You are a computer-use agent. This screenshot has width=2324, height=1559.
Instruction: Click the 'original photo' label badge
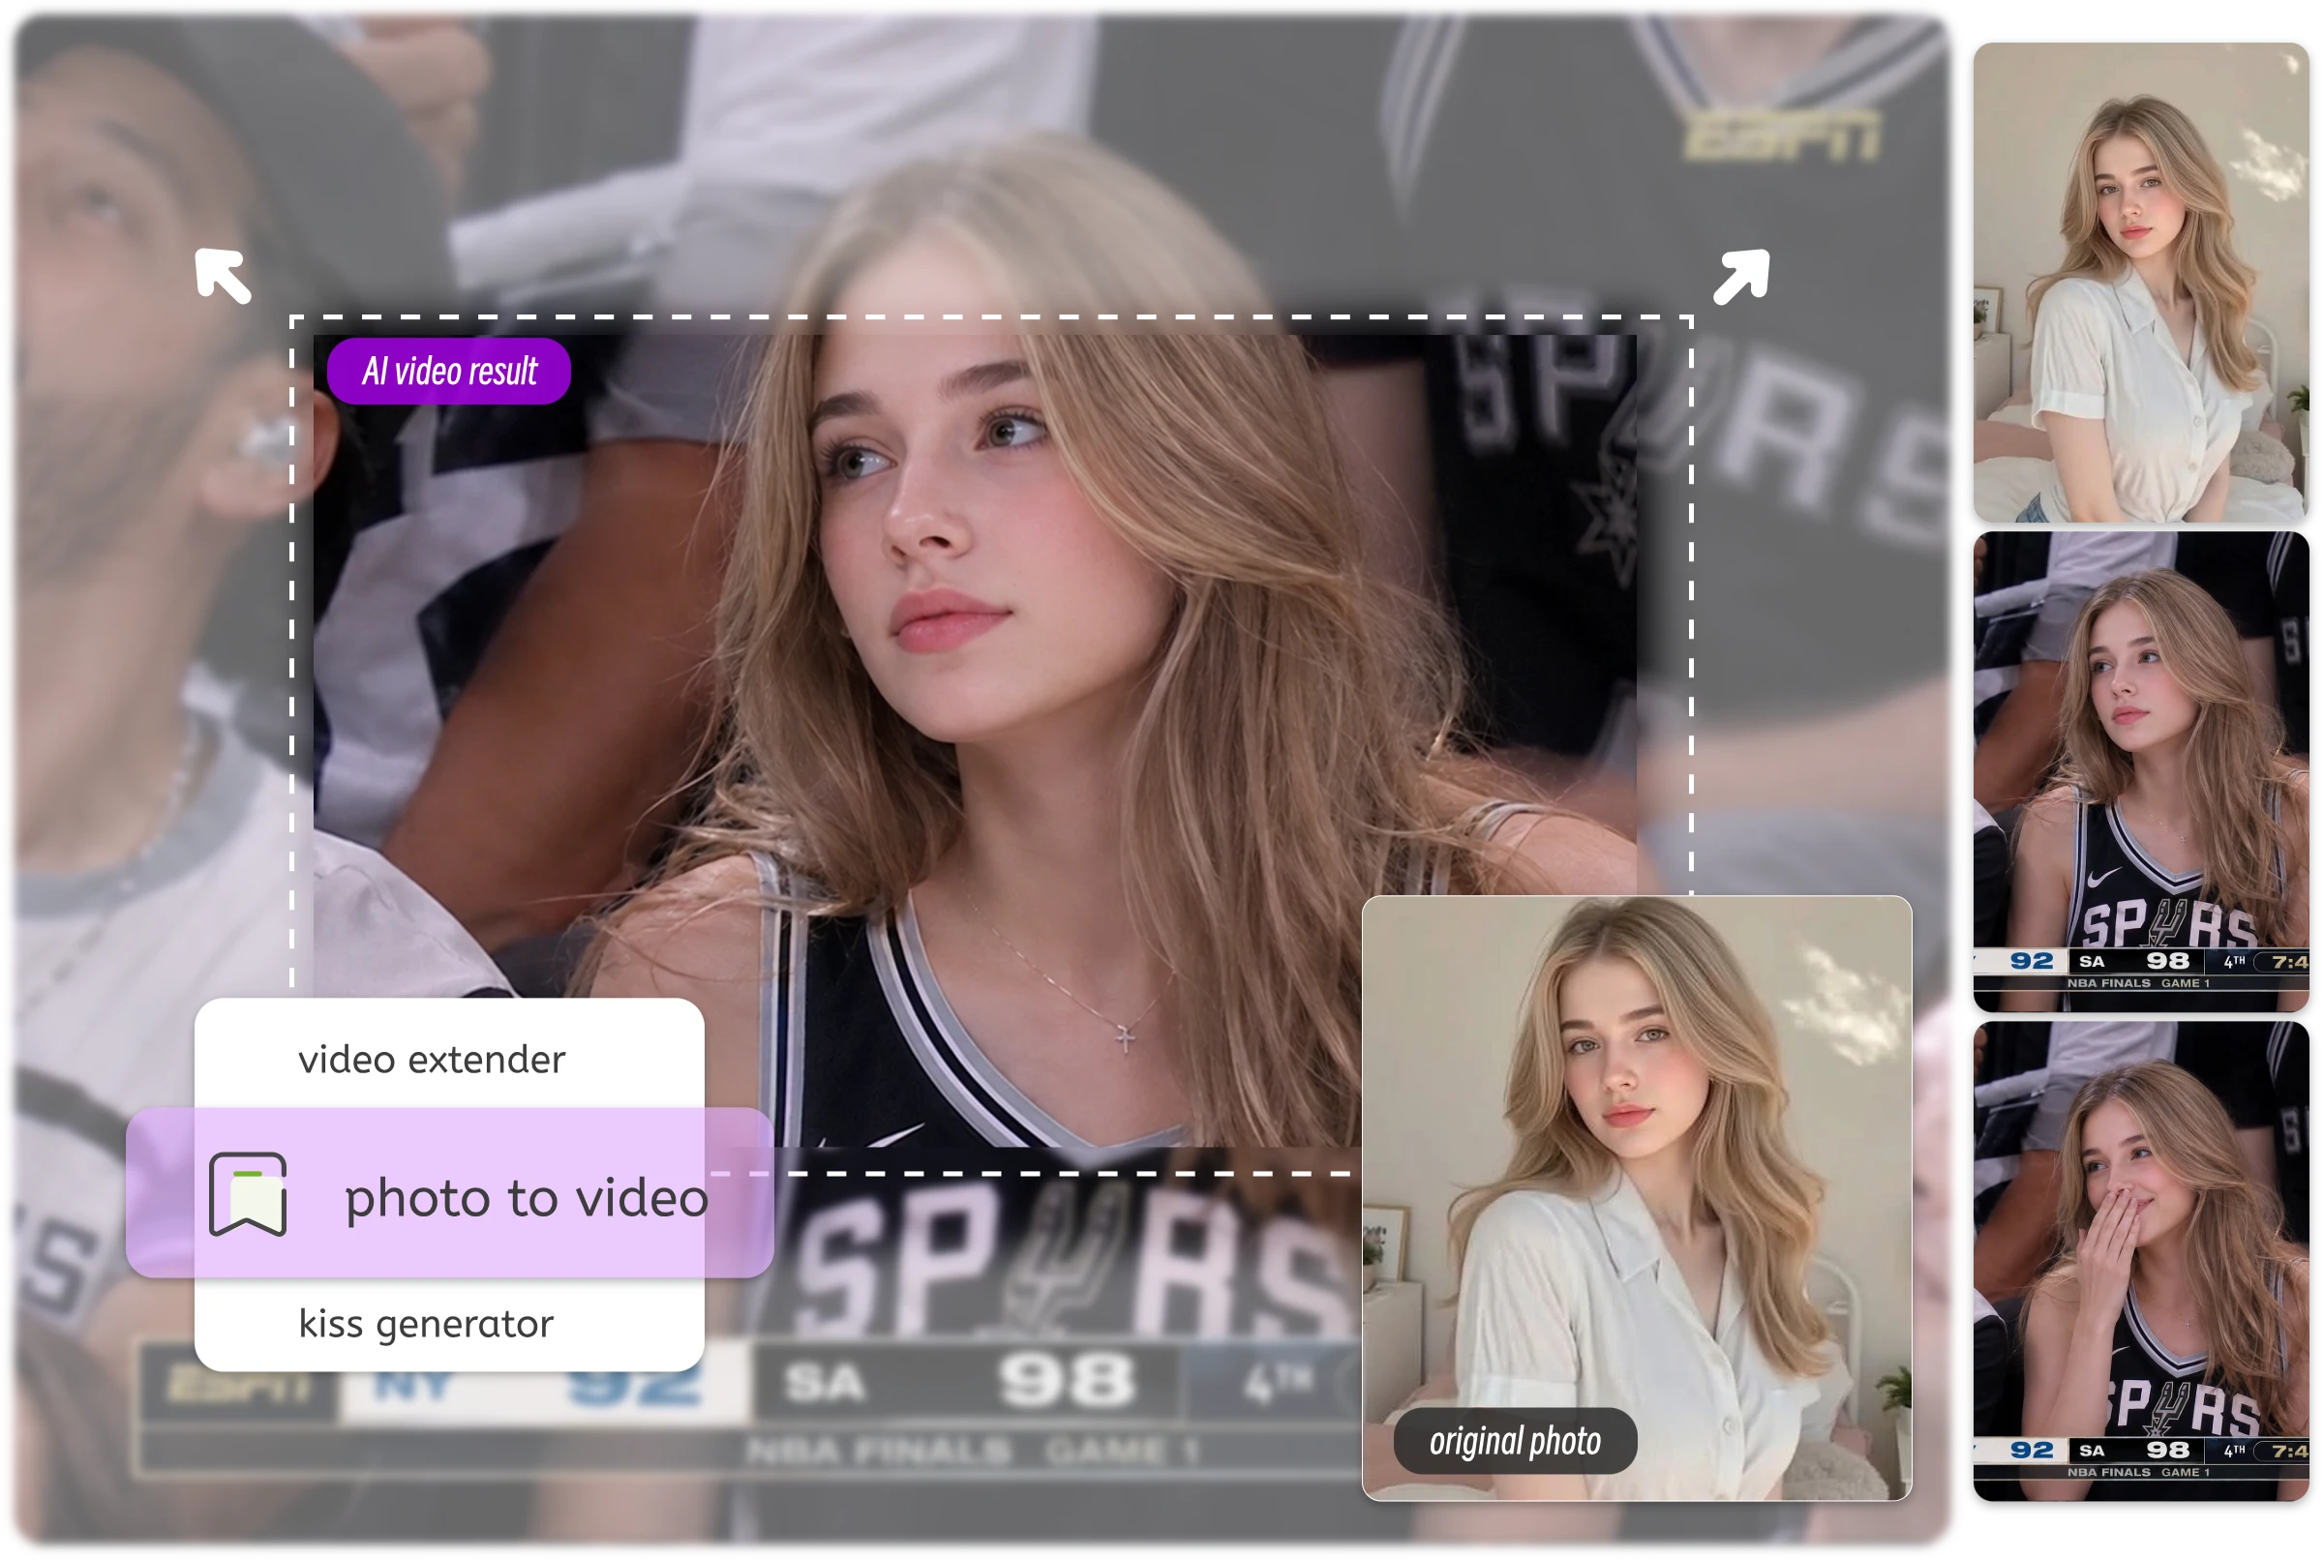click(x=1515, y=1441)
